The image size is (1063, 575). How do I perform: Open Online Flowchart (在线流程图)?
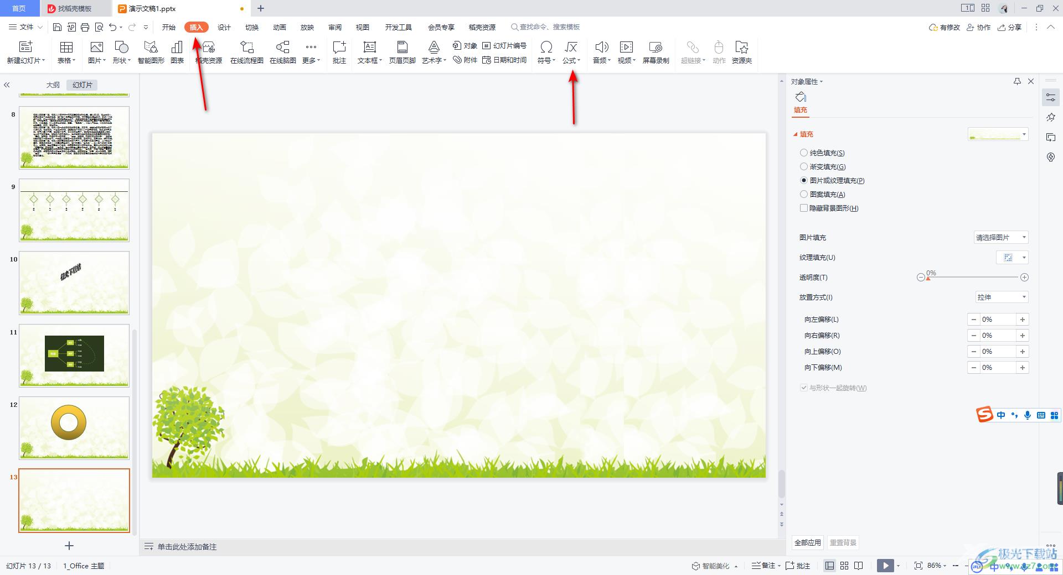click(x=247, y=53)
